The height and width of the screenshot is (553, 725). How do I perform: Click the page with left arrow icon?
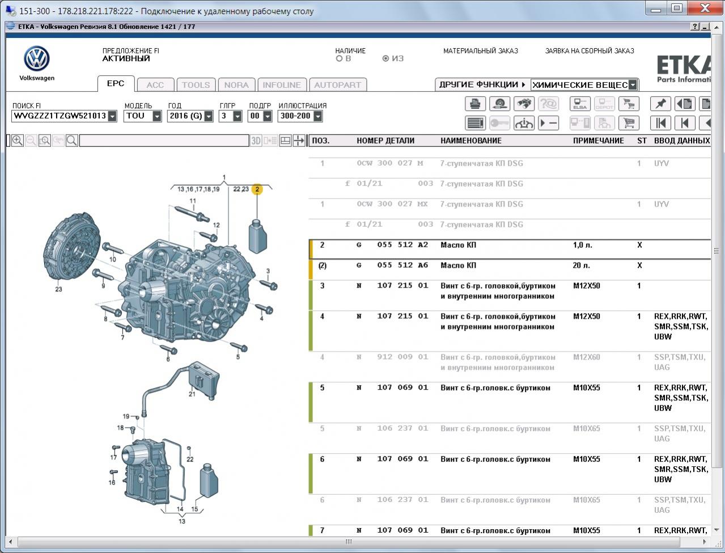[x=685, y=104]
